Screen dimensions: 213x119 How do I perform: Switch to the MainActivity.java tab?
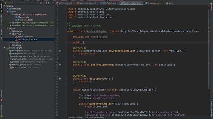pos(109,3)
